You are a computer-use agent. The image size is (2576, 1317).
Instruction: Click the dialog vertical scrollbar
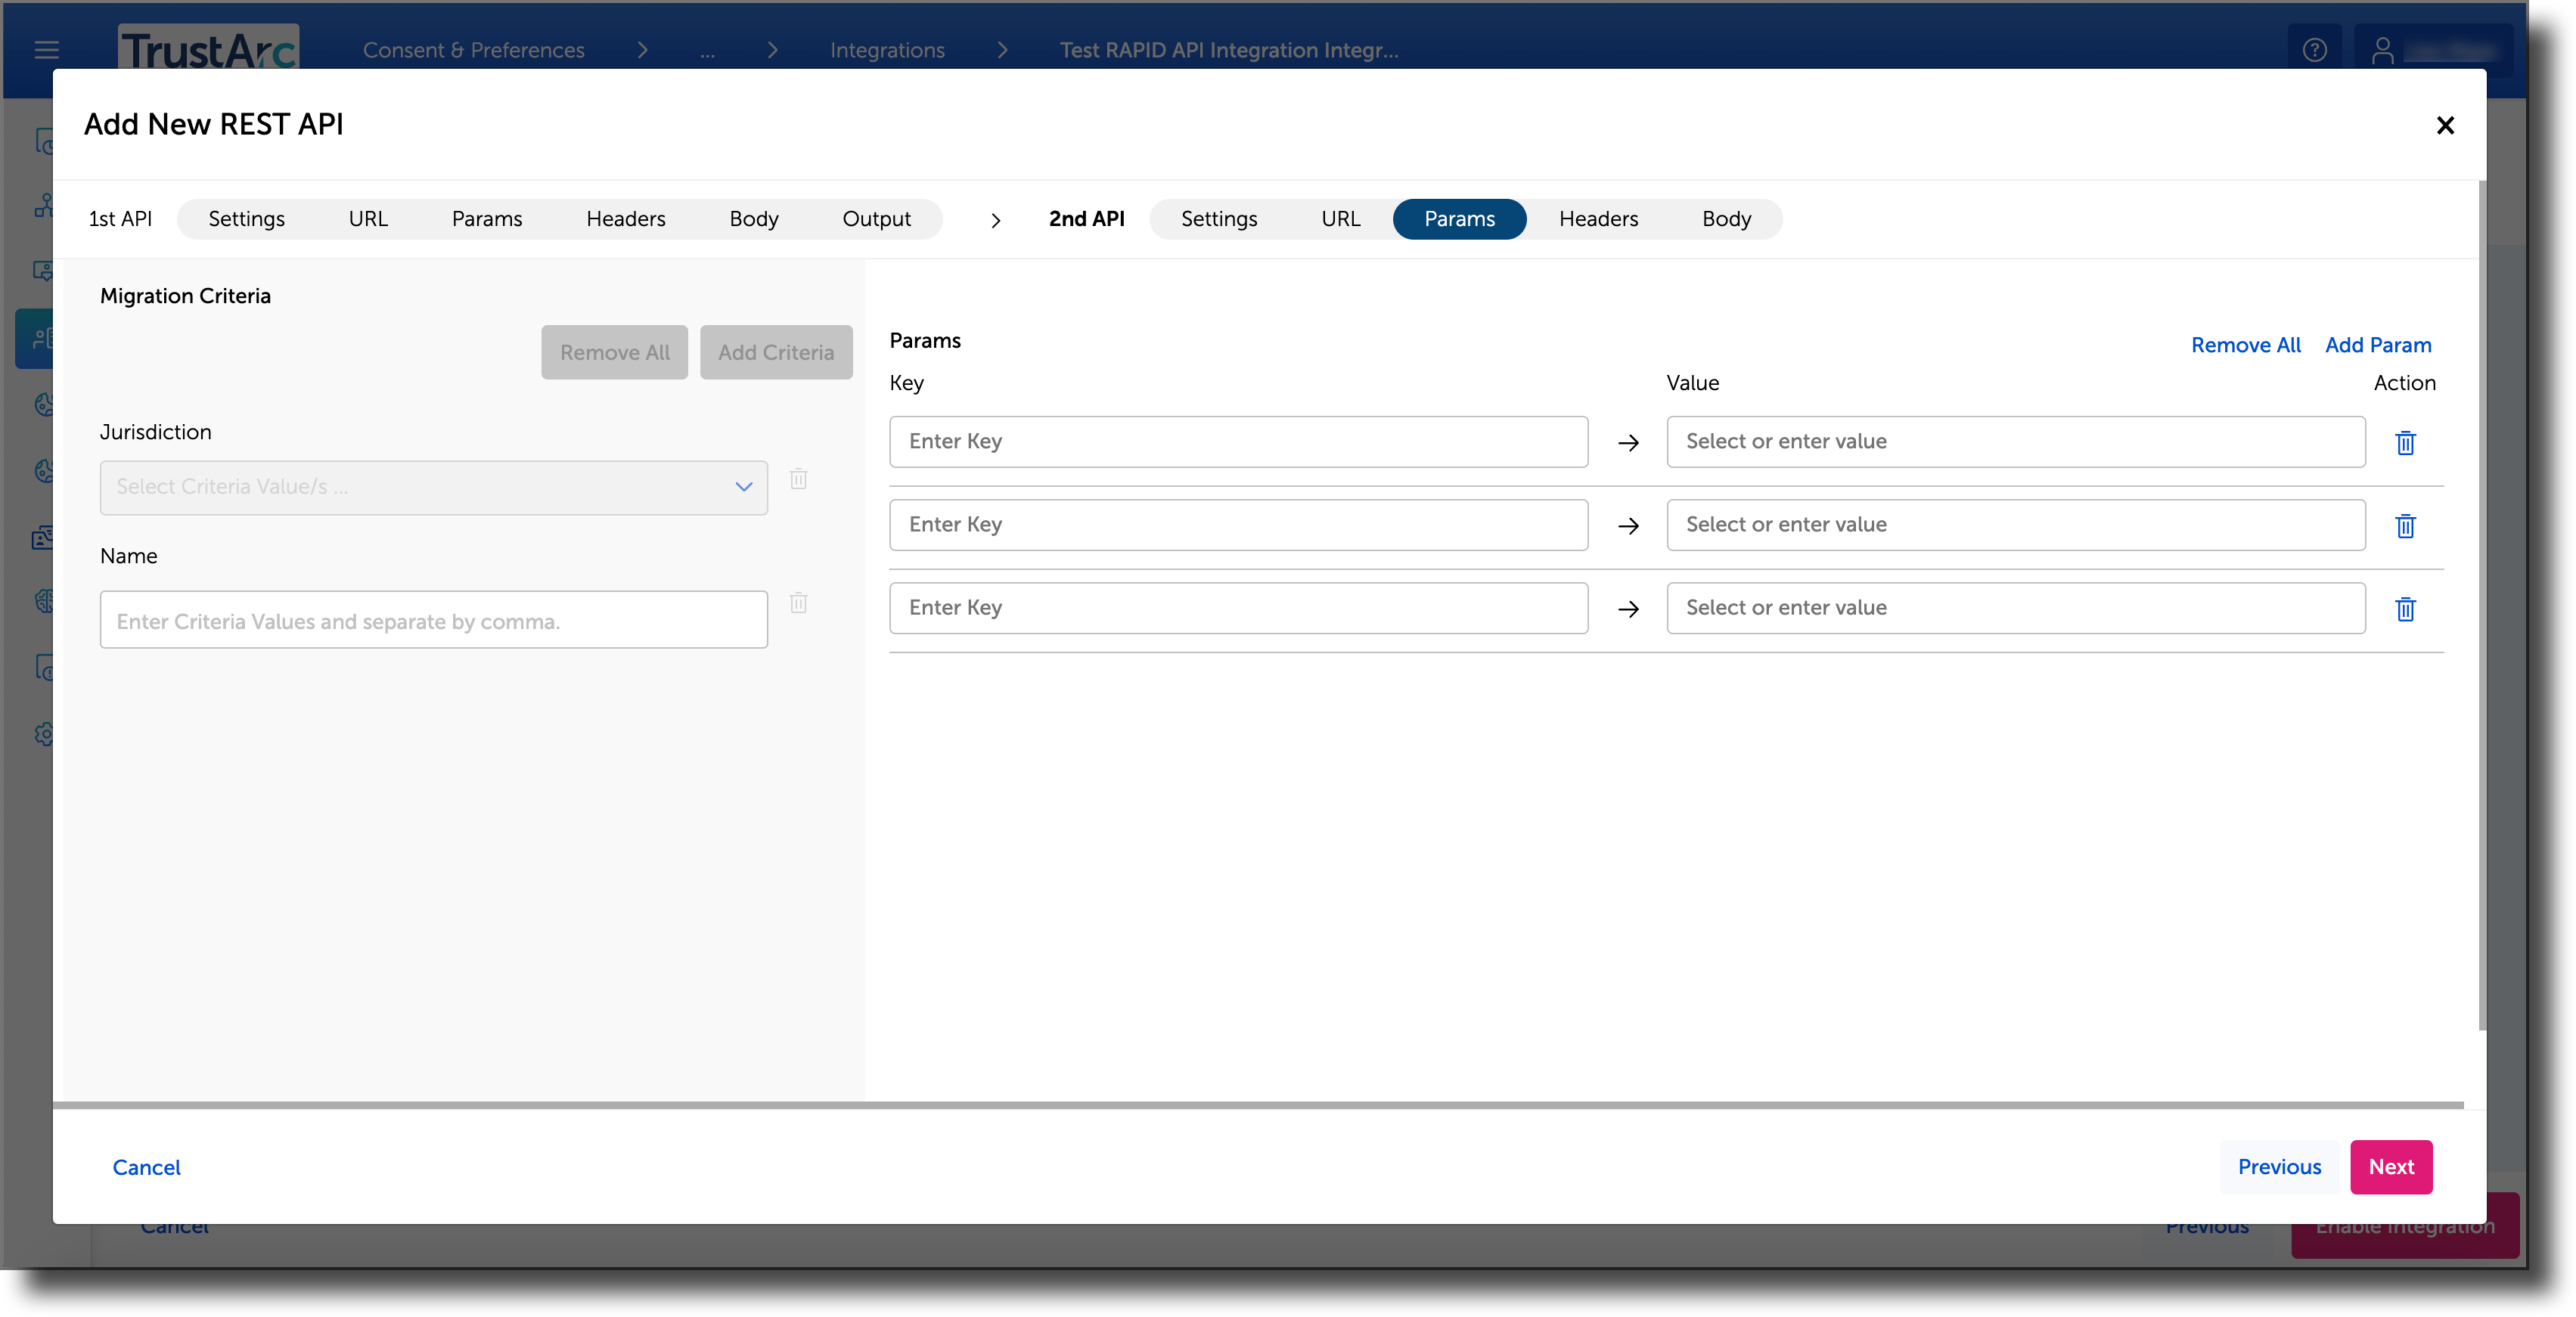click(2481, 605)
